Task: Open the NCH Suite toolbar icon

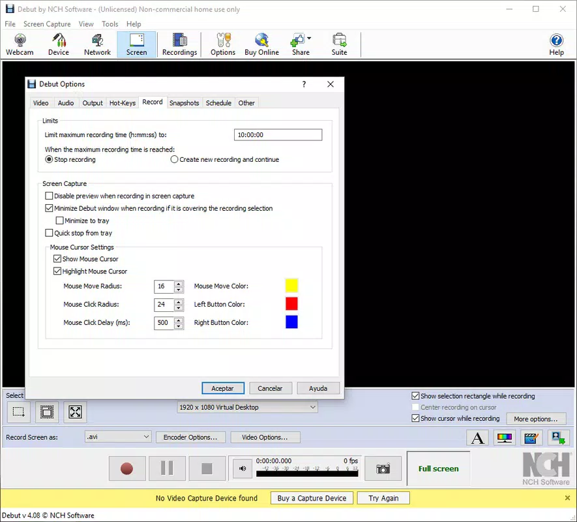Action: 339,44
